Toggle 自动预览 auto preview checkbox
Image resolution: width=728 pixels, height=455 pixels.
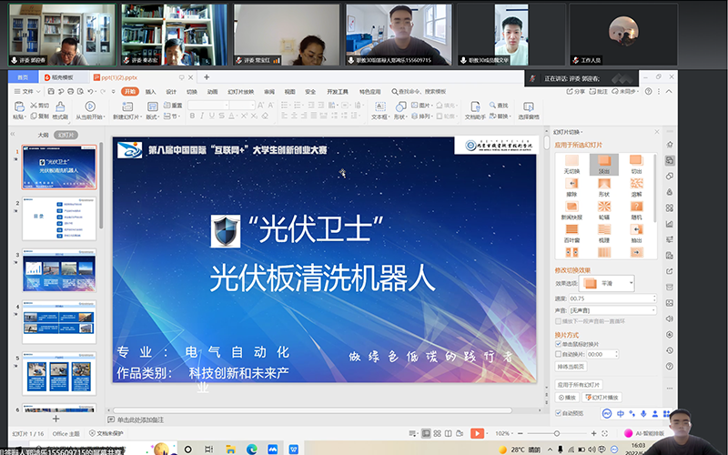click(559, 412)
